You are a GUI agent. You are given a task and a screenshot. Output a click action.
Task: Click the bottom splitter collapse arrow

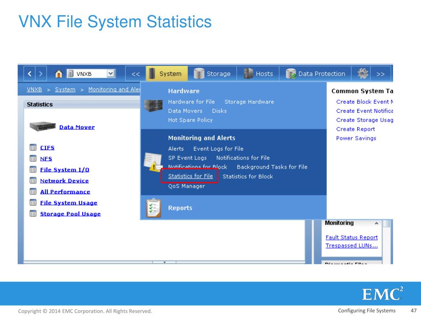(x=164, y=262)
